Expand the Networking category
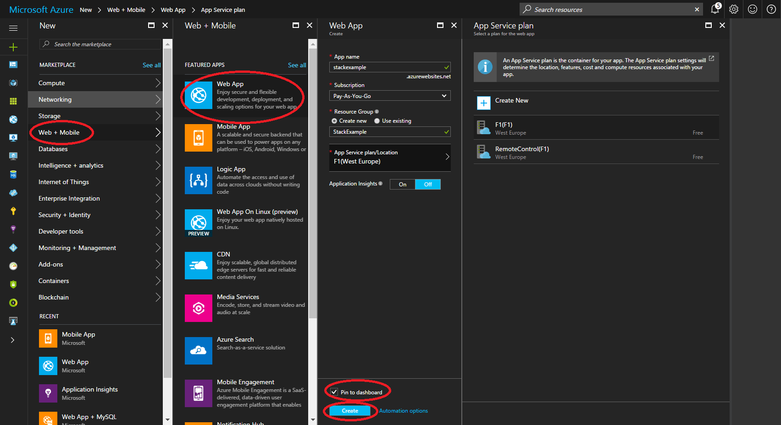The image size is (781, 425). pyautogui.click(x=95, y=99)
